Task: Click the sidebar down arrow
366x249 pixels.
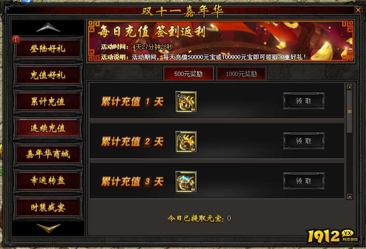Action: 49,228
